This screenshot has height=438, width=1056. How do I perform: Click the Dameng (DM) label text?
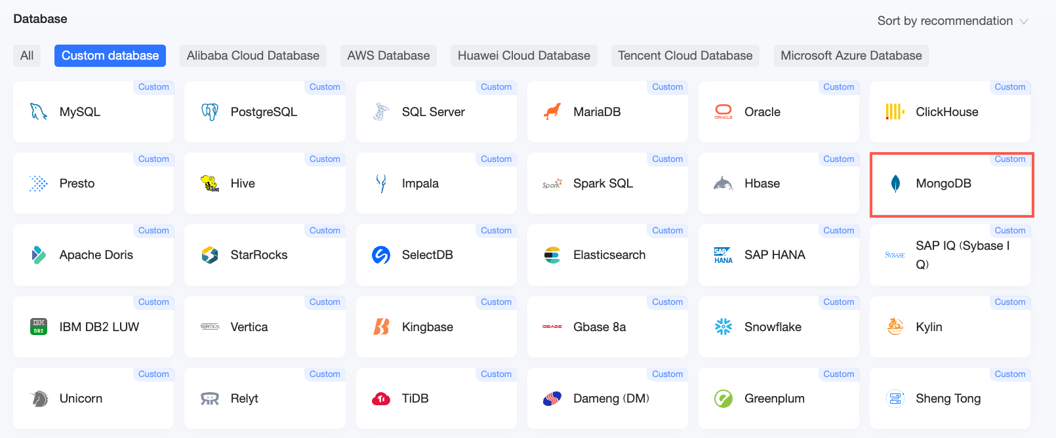(611, 399)
